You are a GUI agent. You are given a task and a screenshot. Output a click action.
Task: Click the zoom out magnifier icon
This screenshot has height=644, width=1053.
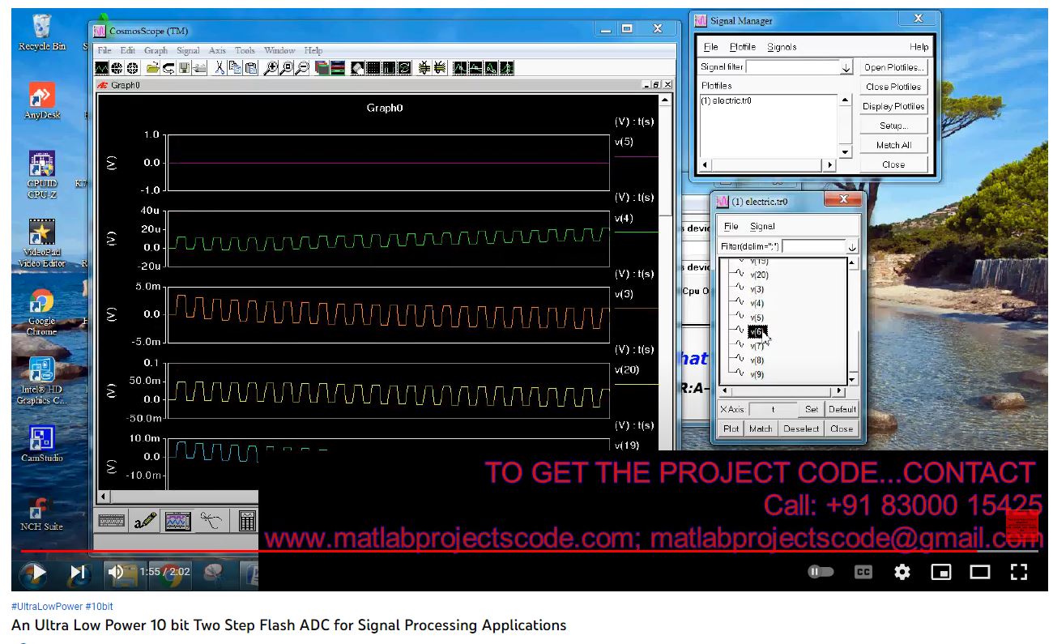click(x=301, y=69)
